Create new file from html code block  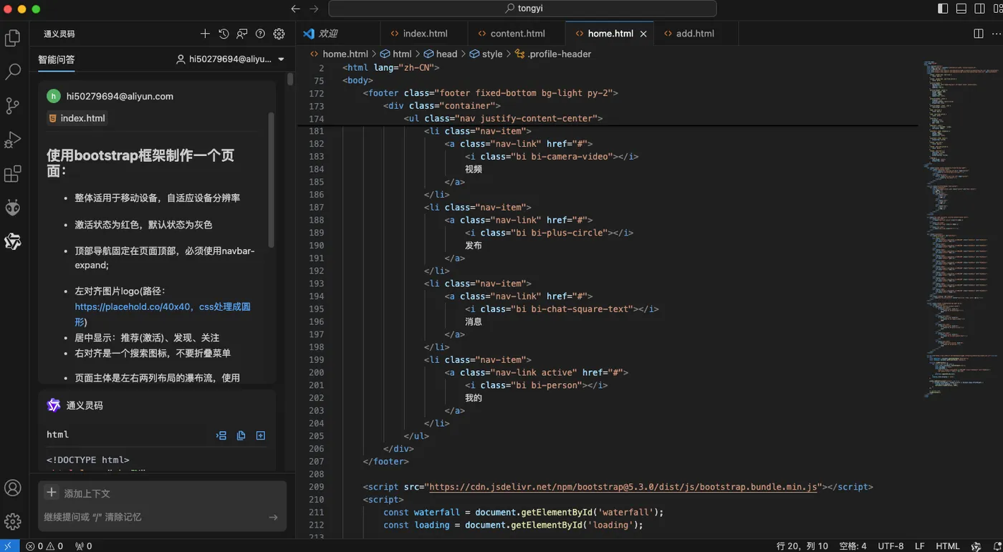click(260, 435)
